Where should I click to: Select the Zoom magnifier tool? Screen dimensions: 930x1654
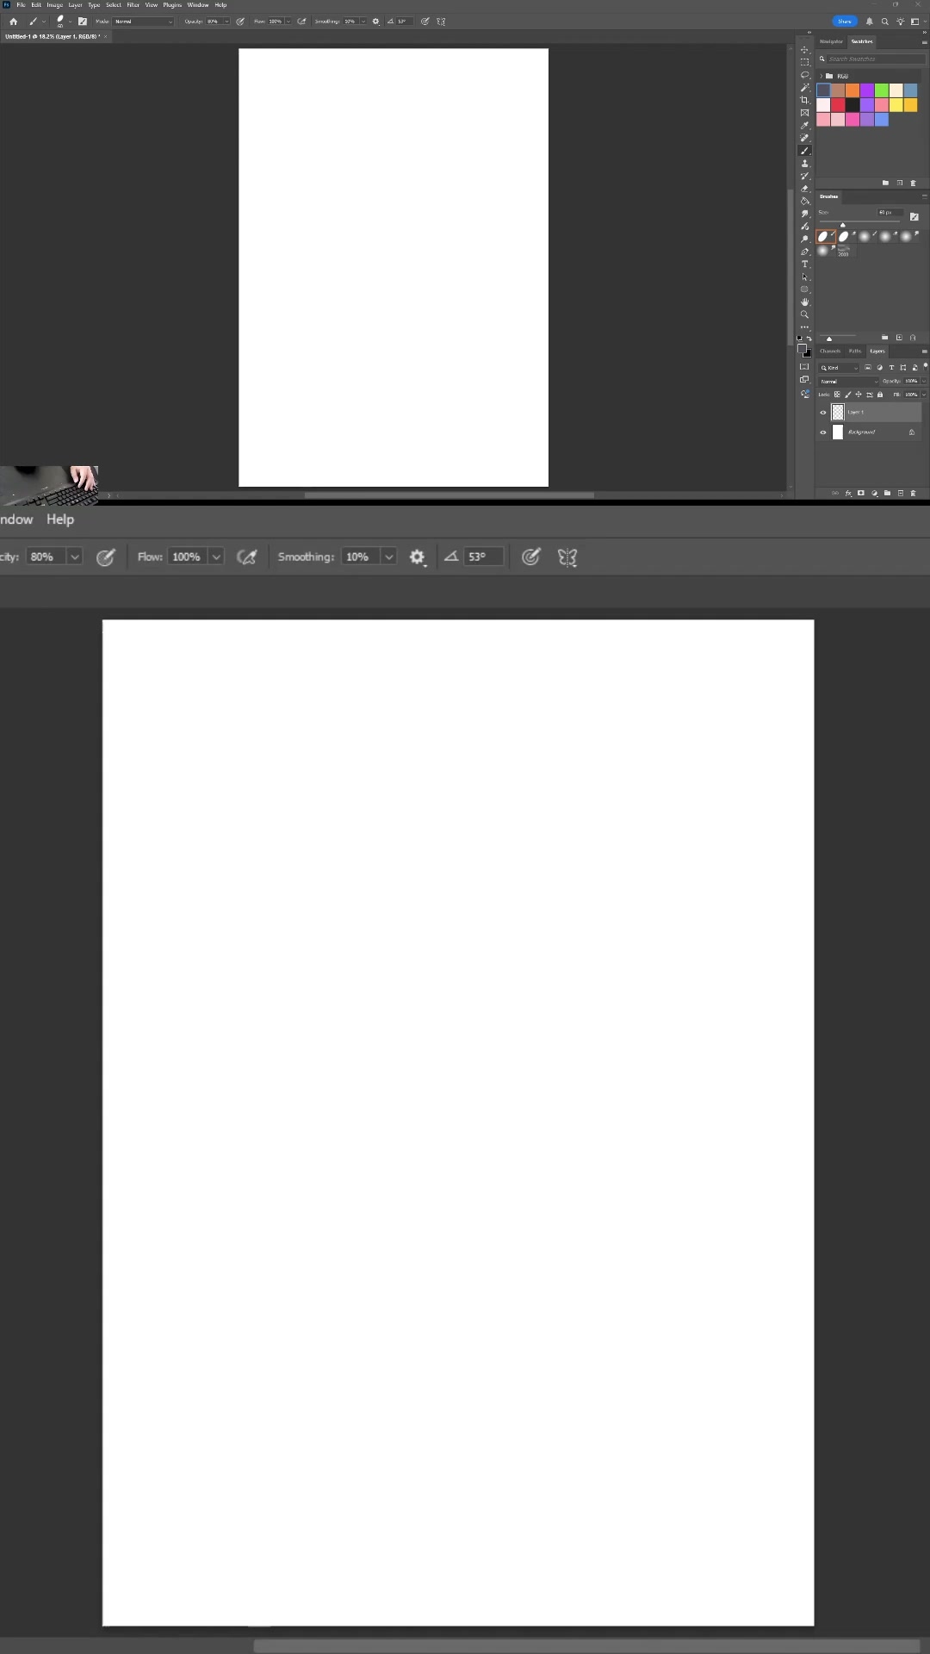pyautogui.click(x=804, y=314)
